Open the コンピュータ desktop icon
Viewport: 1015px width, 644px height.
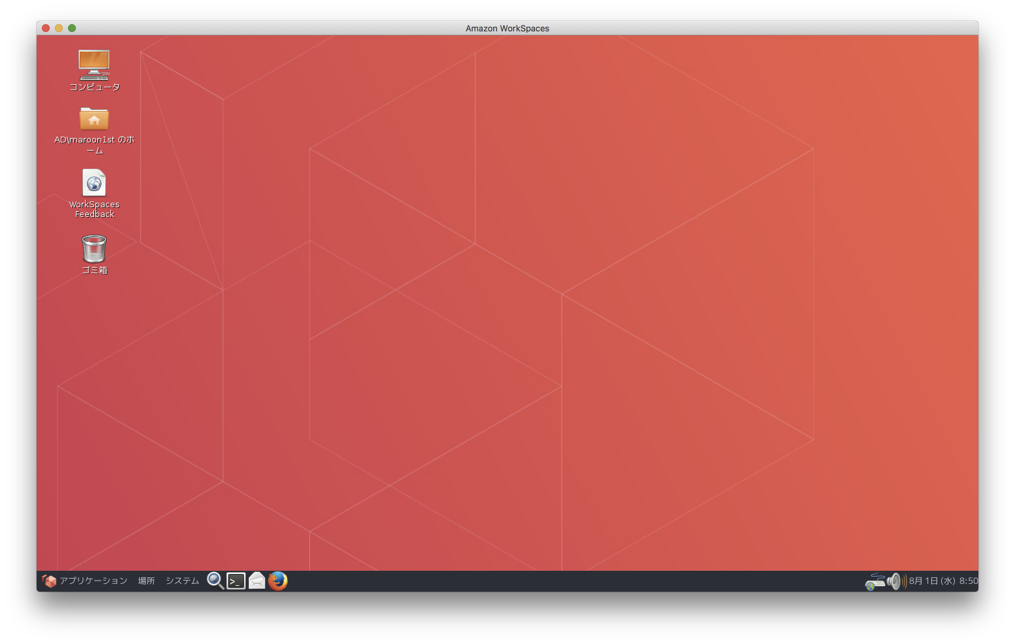(94, 65)
